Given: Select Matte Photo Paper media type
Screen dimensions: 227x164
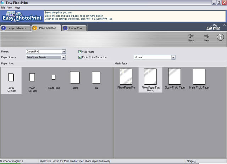Looking at the screenshot, I should [199, 77].
